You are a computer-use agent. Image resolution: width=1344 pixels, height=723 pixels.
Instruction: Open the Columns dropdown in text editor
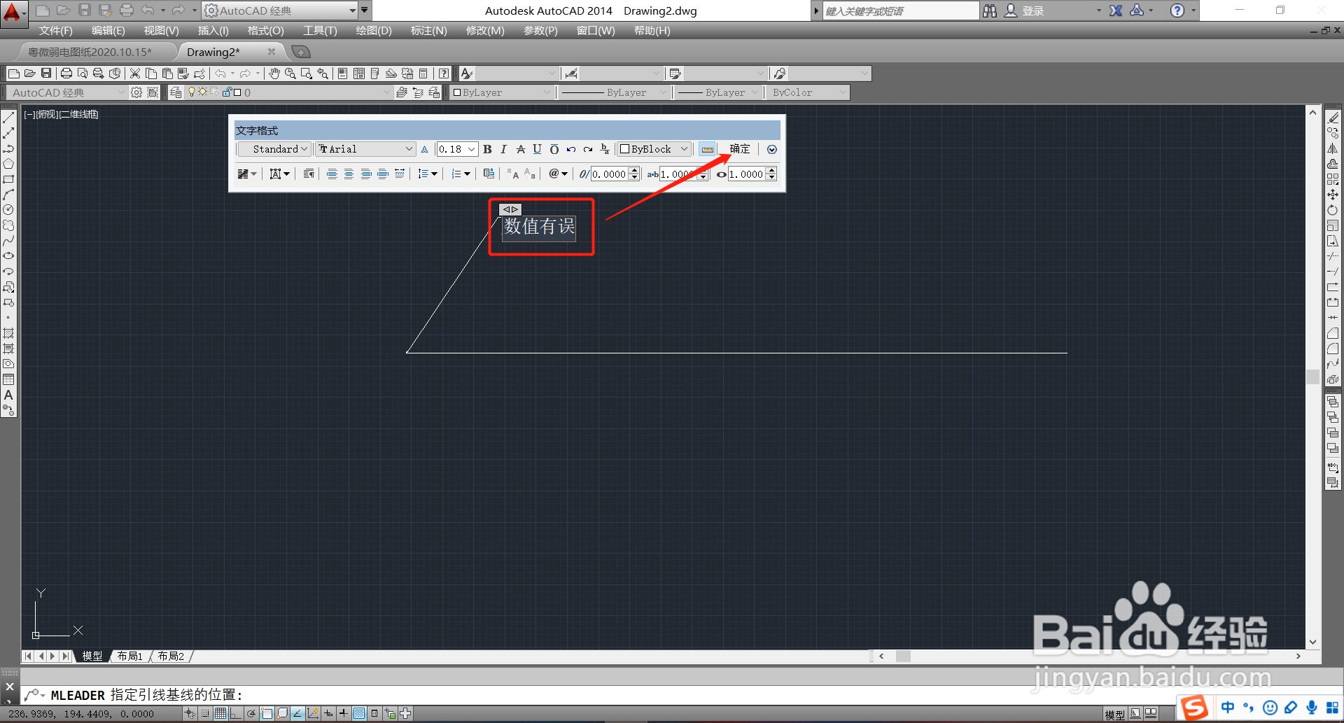click(247, 174)
